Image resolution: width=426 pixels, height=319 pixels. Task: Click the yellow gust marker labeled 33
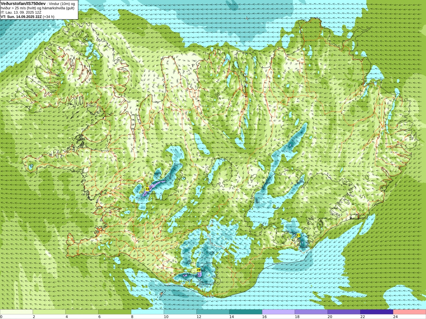tap(147, 189)
